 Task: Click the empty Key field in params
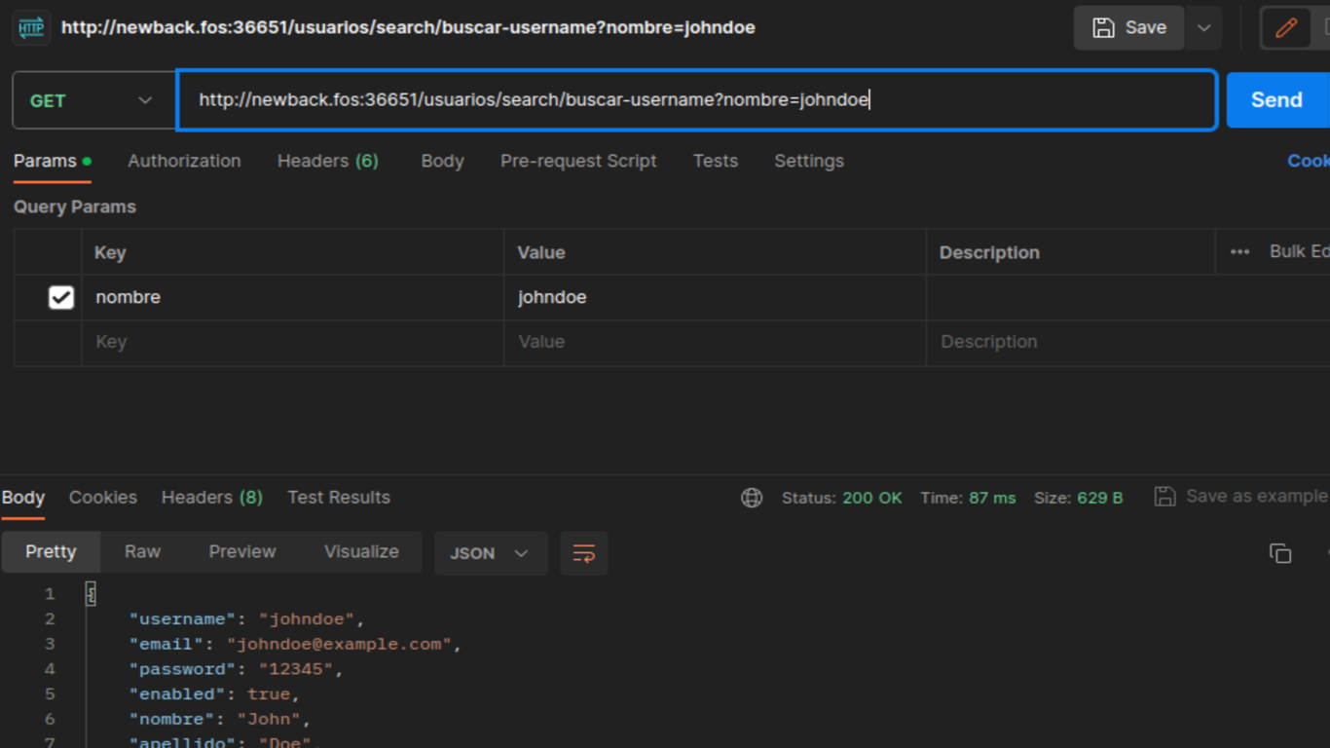[x=292, y=342]
